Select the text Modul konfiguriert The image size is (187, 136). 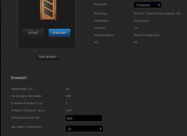[x=146, y=35]
